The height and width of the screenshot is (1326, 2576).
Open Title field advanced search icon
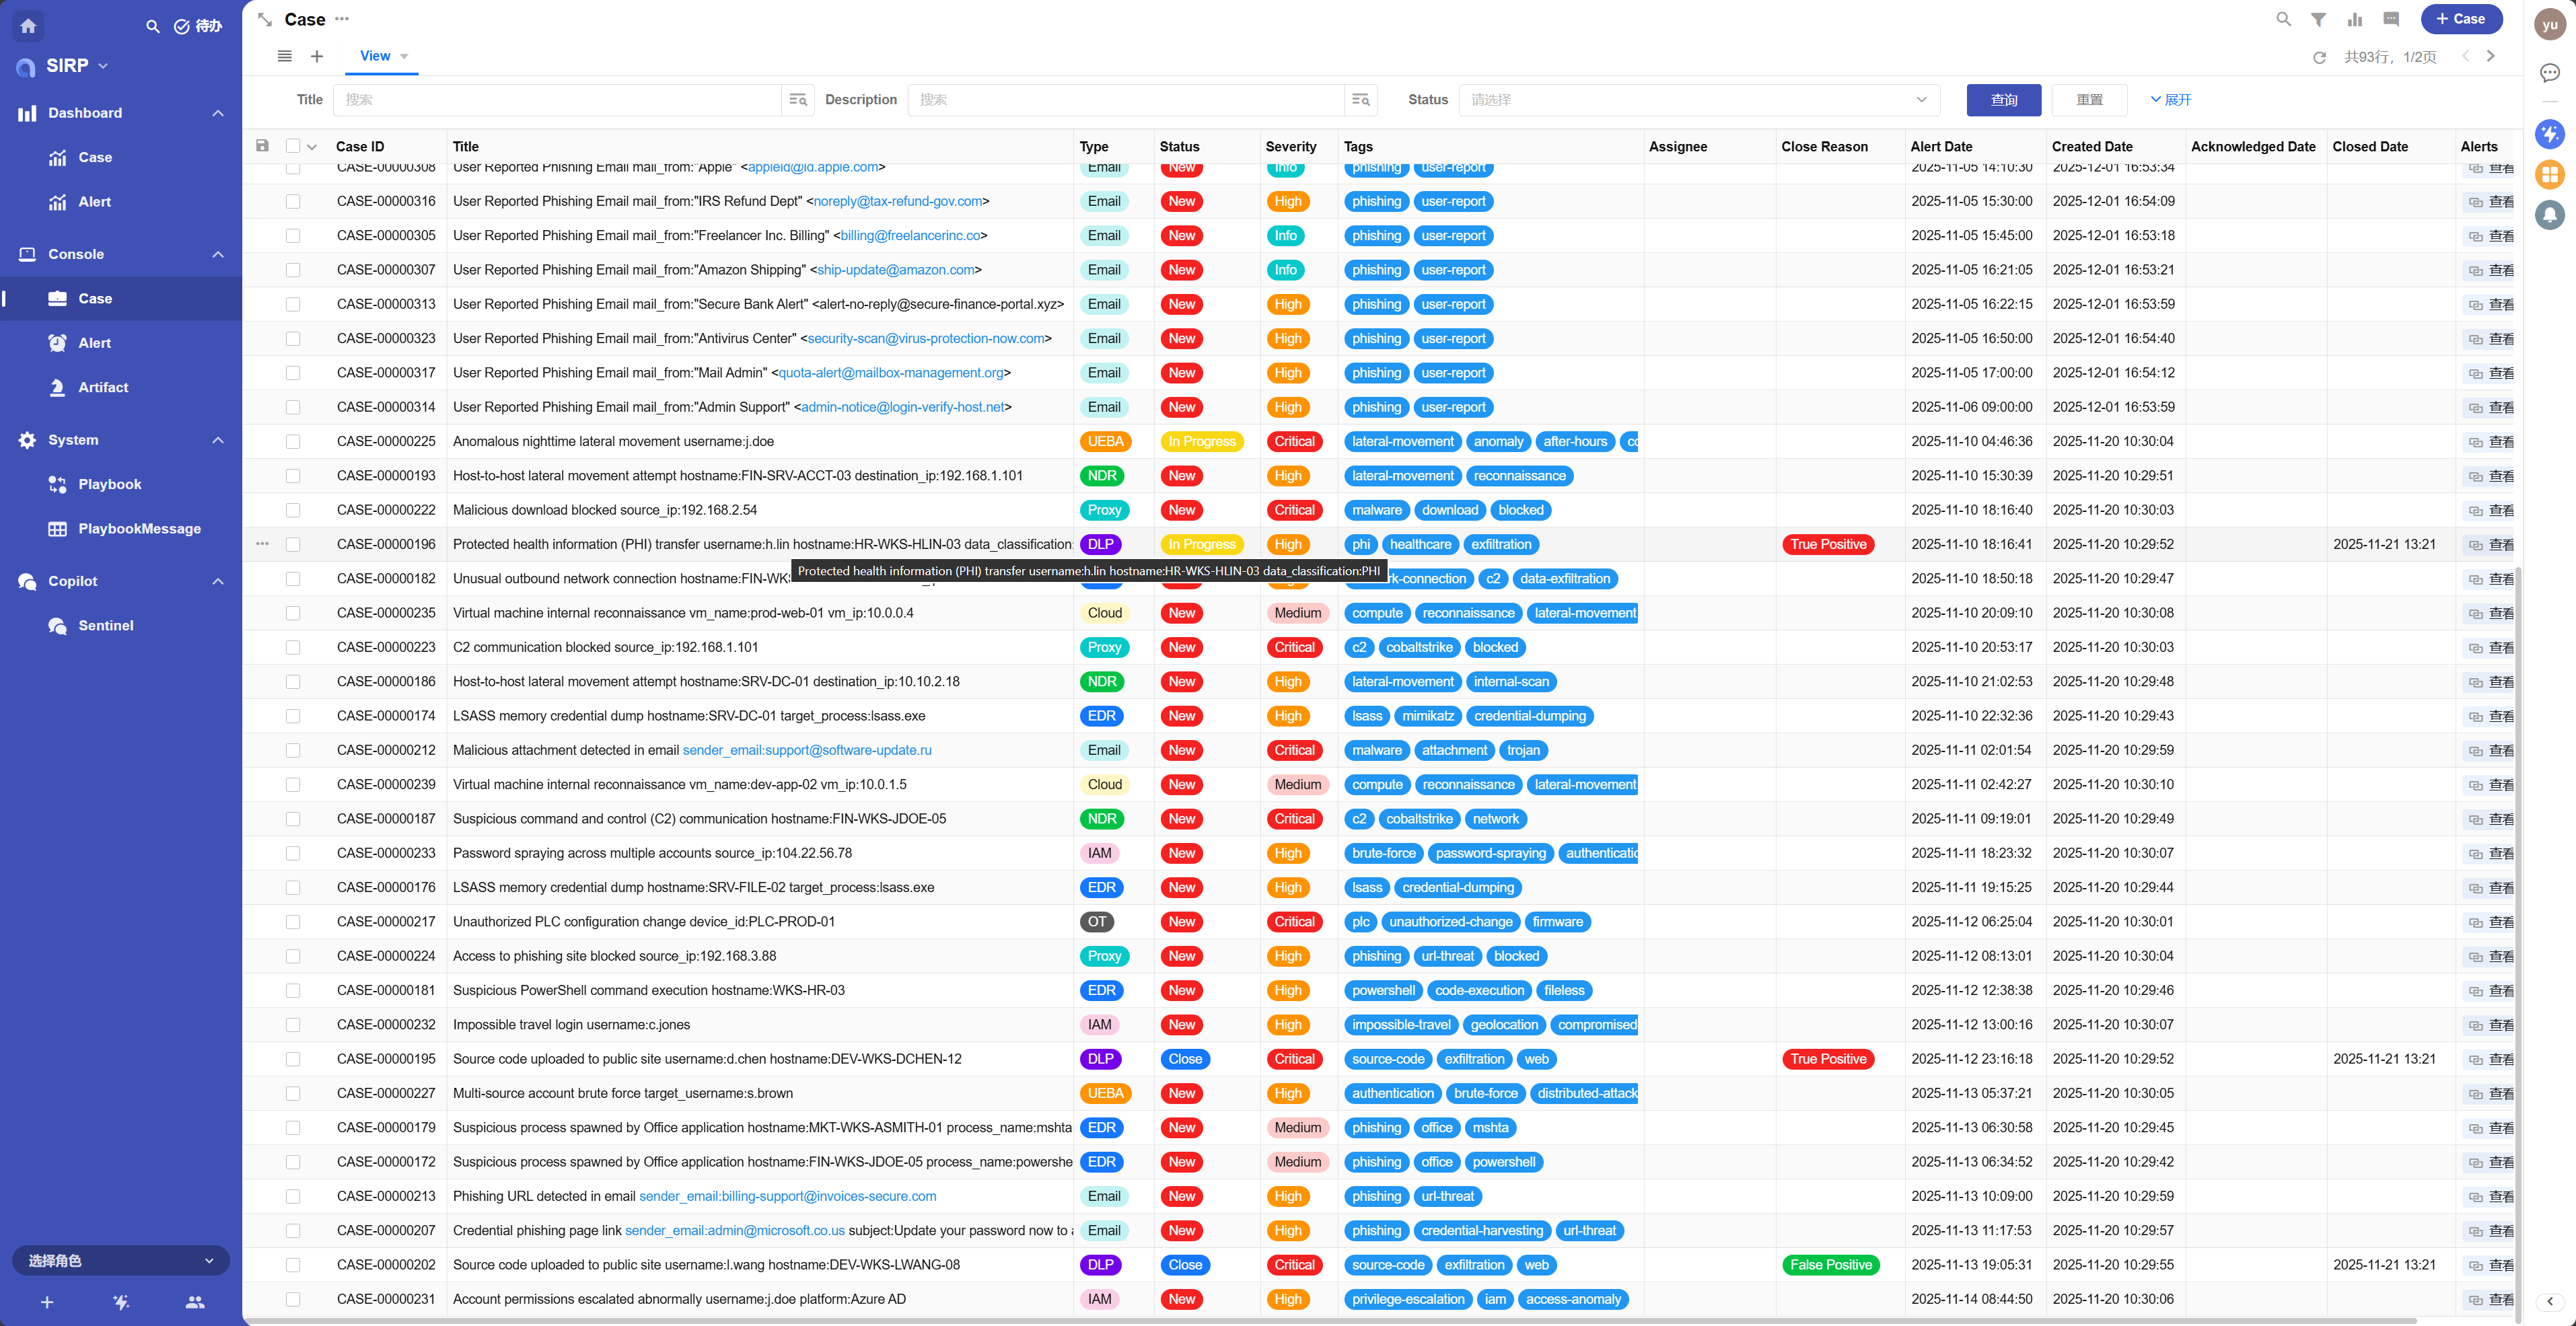click(x=798, y=100)
